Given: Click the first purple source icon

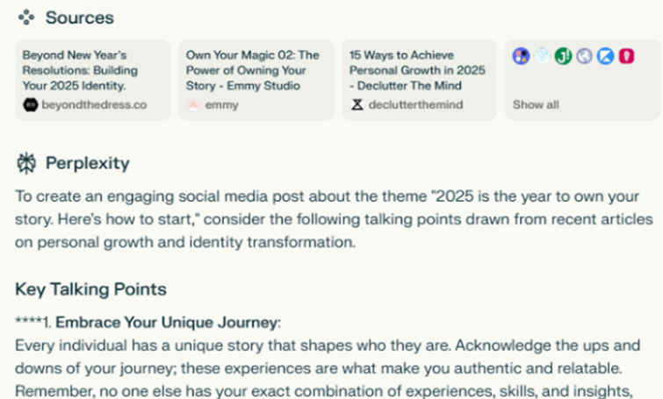Looking at the screenshot, I should pos(521,56).
